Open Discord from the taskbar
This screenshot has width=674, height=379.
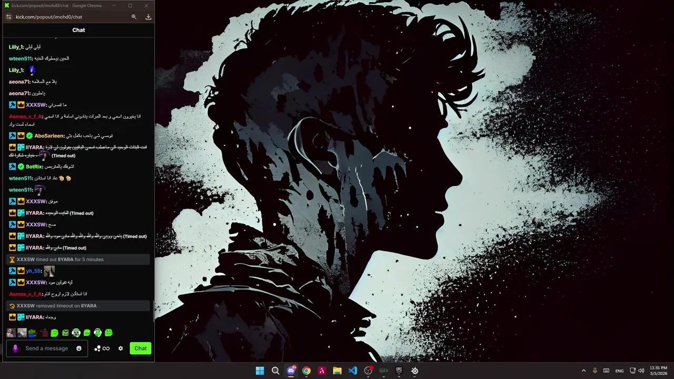[x=291, y=371]
